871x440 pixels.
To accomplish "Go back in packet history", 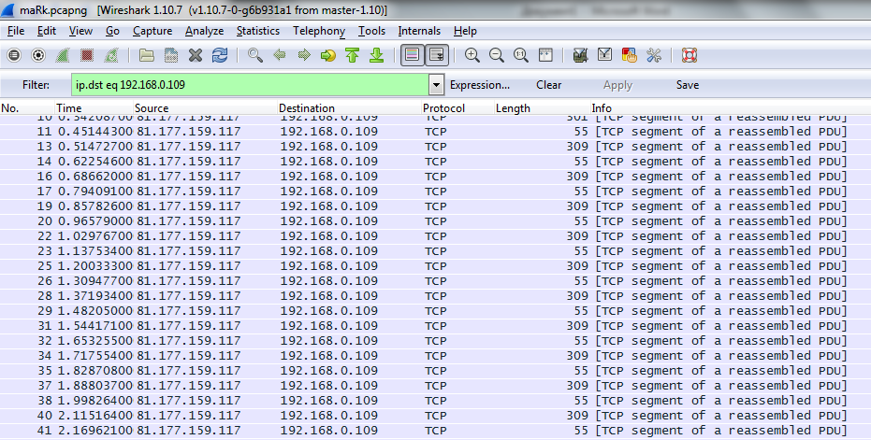I will pyautogui.click(x=280, y=55).
